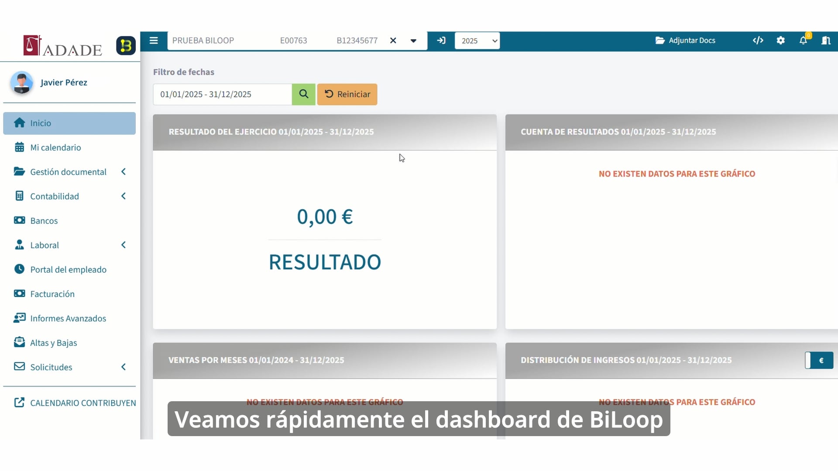The width and height of the screenshot is (838, 471).
Task: Open the 2025 year dropdown
Action: 477,41
